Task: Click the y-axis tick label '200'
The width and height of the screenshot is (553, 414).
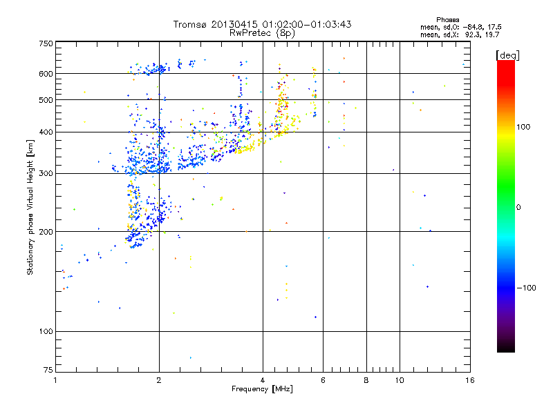Action: (x=46, y=232)
